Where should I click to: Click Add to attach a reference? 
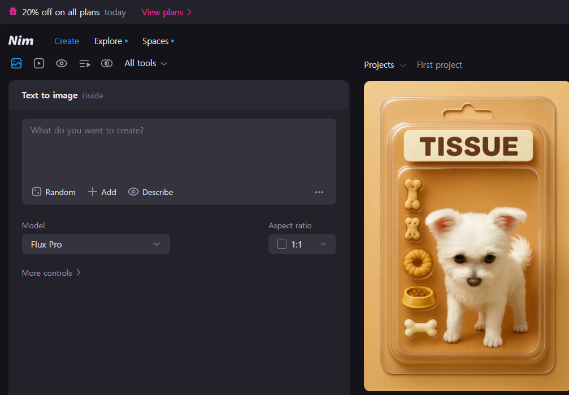[x=102, y=192]
